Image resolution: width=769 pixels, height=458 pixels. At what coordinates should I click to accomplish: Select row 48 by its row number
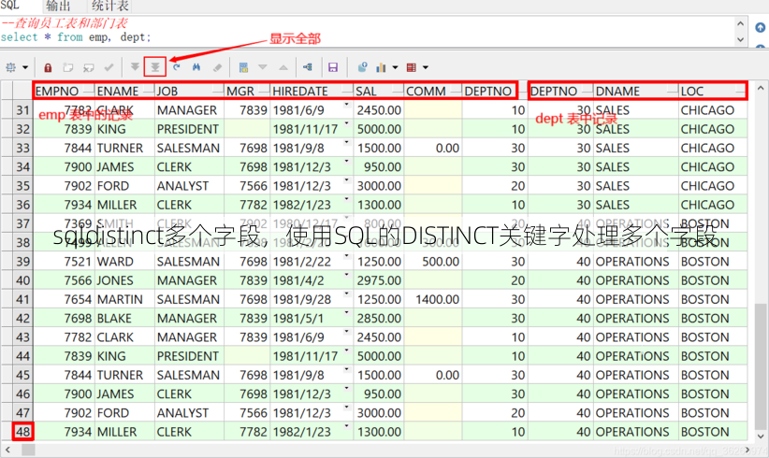click(22, 432)
